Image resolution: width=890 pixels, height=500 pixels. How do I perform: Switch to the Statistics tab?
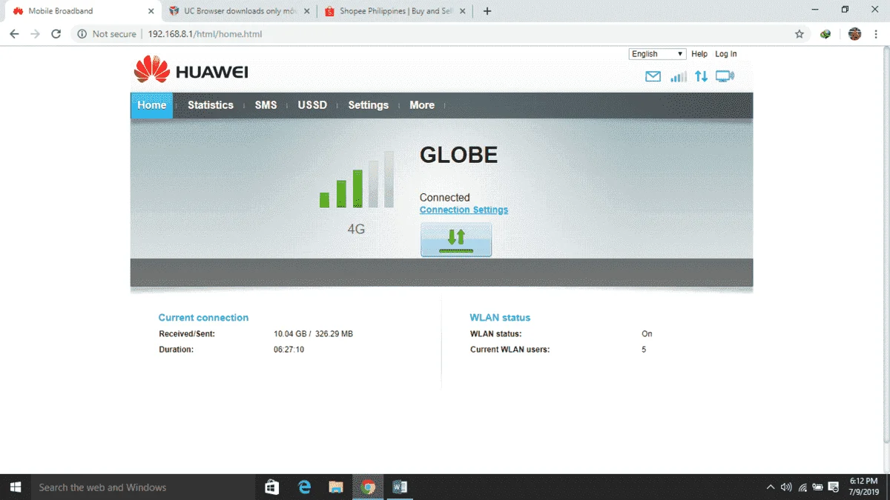tap(211, 105)
